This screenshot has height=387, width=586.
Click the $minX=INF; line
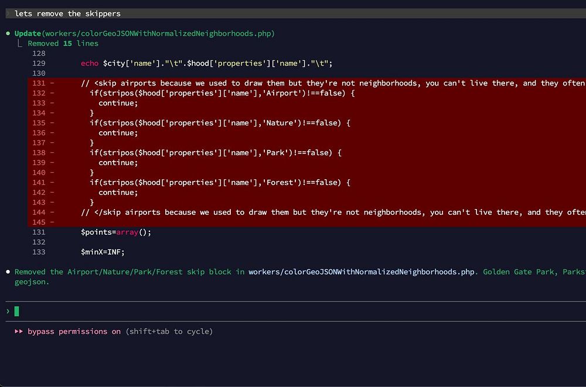coord(103,252)
